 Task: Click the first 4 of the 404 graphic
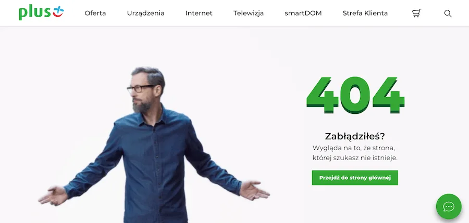tap(323, 95)
